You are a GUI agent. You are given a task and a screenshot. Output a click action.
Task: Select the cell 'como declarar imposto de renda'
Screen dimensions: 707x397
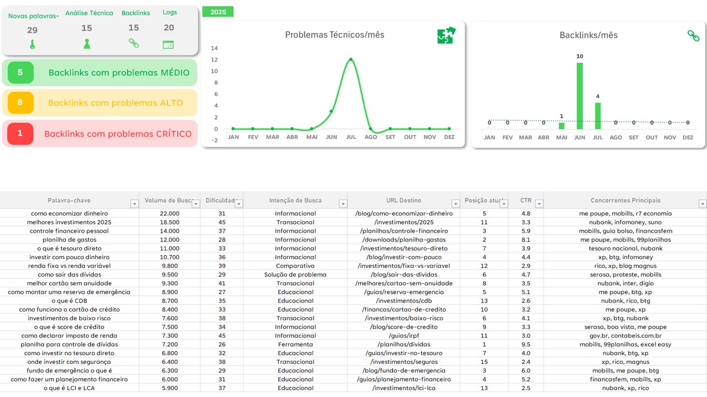click(70, 335)
